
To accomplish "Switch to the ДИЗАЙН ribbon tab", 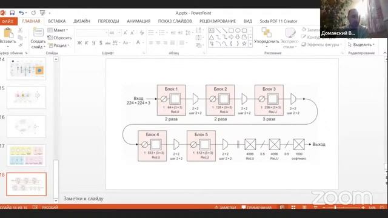I will [x=82, y=21].
